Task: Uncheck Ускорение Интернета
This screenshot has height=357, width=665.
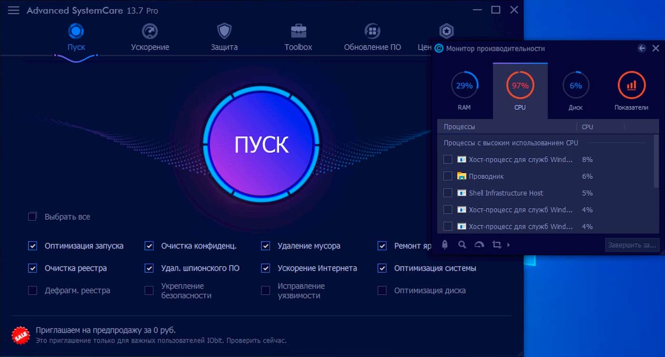Action: tap(265, 268)
